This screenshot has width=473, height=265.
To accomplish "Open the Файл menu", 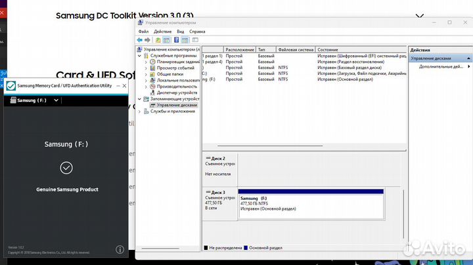I will (x=143, y=32).
